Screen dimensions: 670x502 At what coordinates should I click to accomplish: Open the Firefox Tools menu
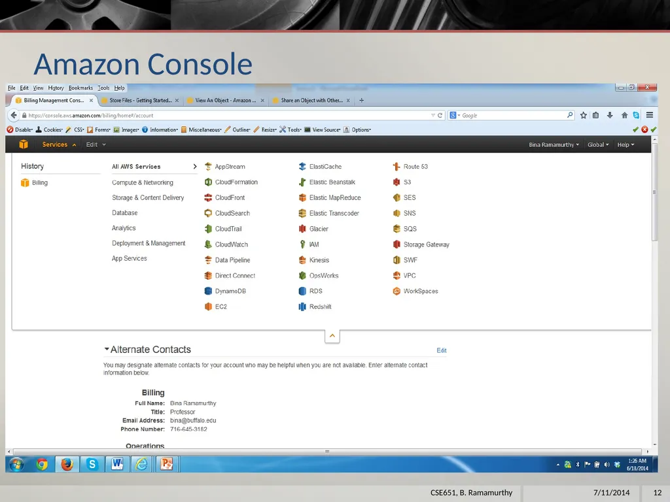[x=103, y=88]
